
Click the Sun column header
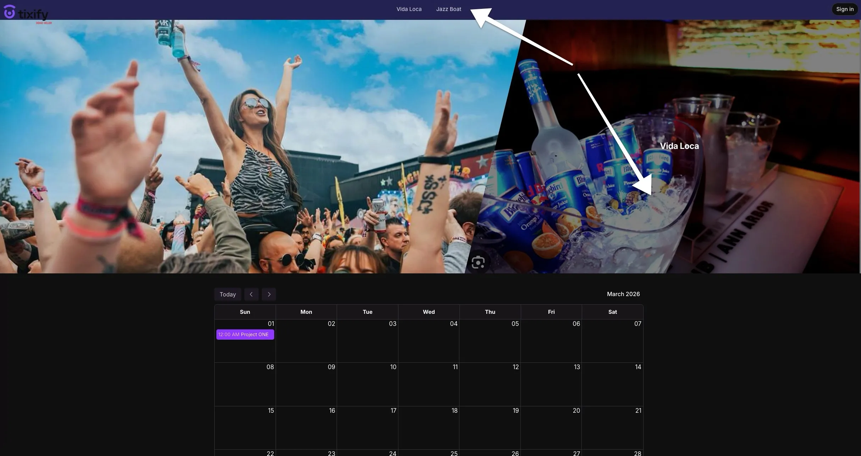coord(245,312)
